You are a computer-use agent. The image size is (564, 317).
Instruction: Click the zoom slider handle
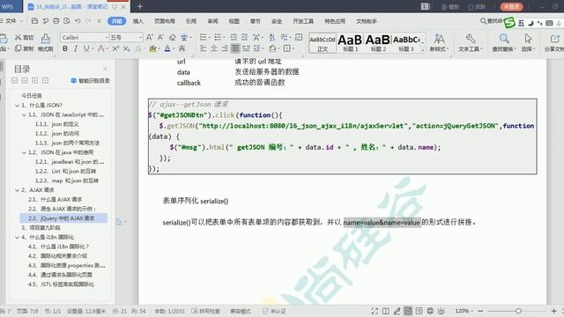click(518, 311)
